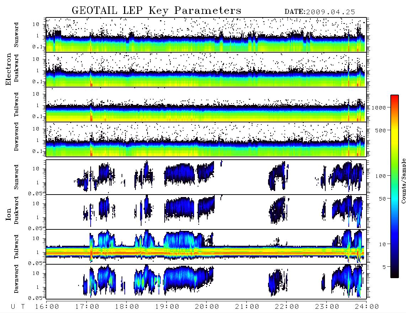406x313 pixels.
Task: Select the Electron Tailward panel label
Action: pos(16,105)
